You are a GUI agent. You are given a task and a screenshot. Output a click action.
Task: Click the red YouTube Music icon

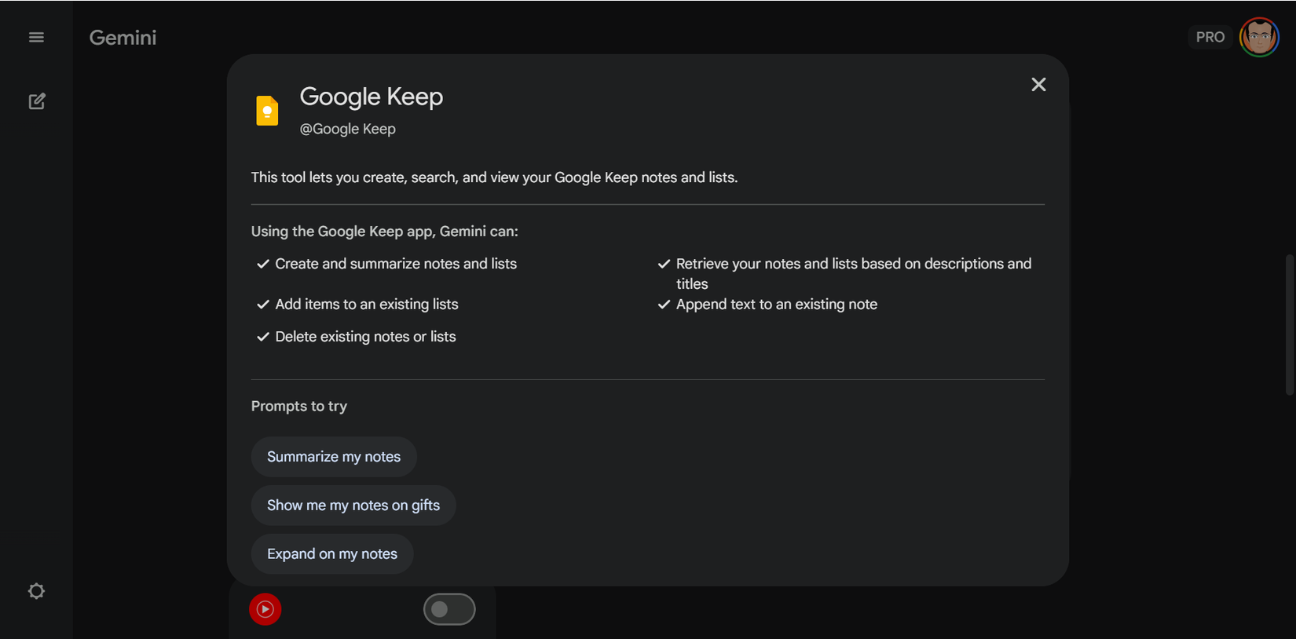point(265,609)
